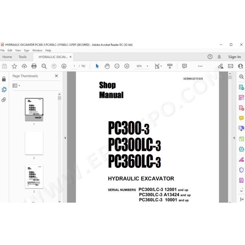Select the arrow selection tool
245x245 pixels.
(x=97, y=66)
